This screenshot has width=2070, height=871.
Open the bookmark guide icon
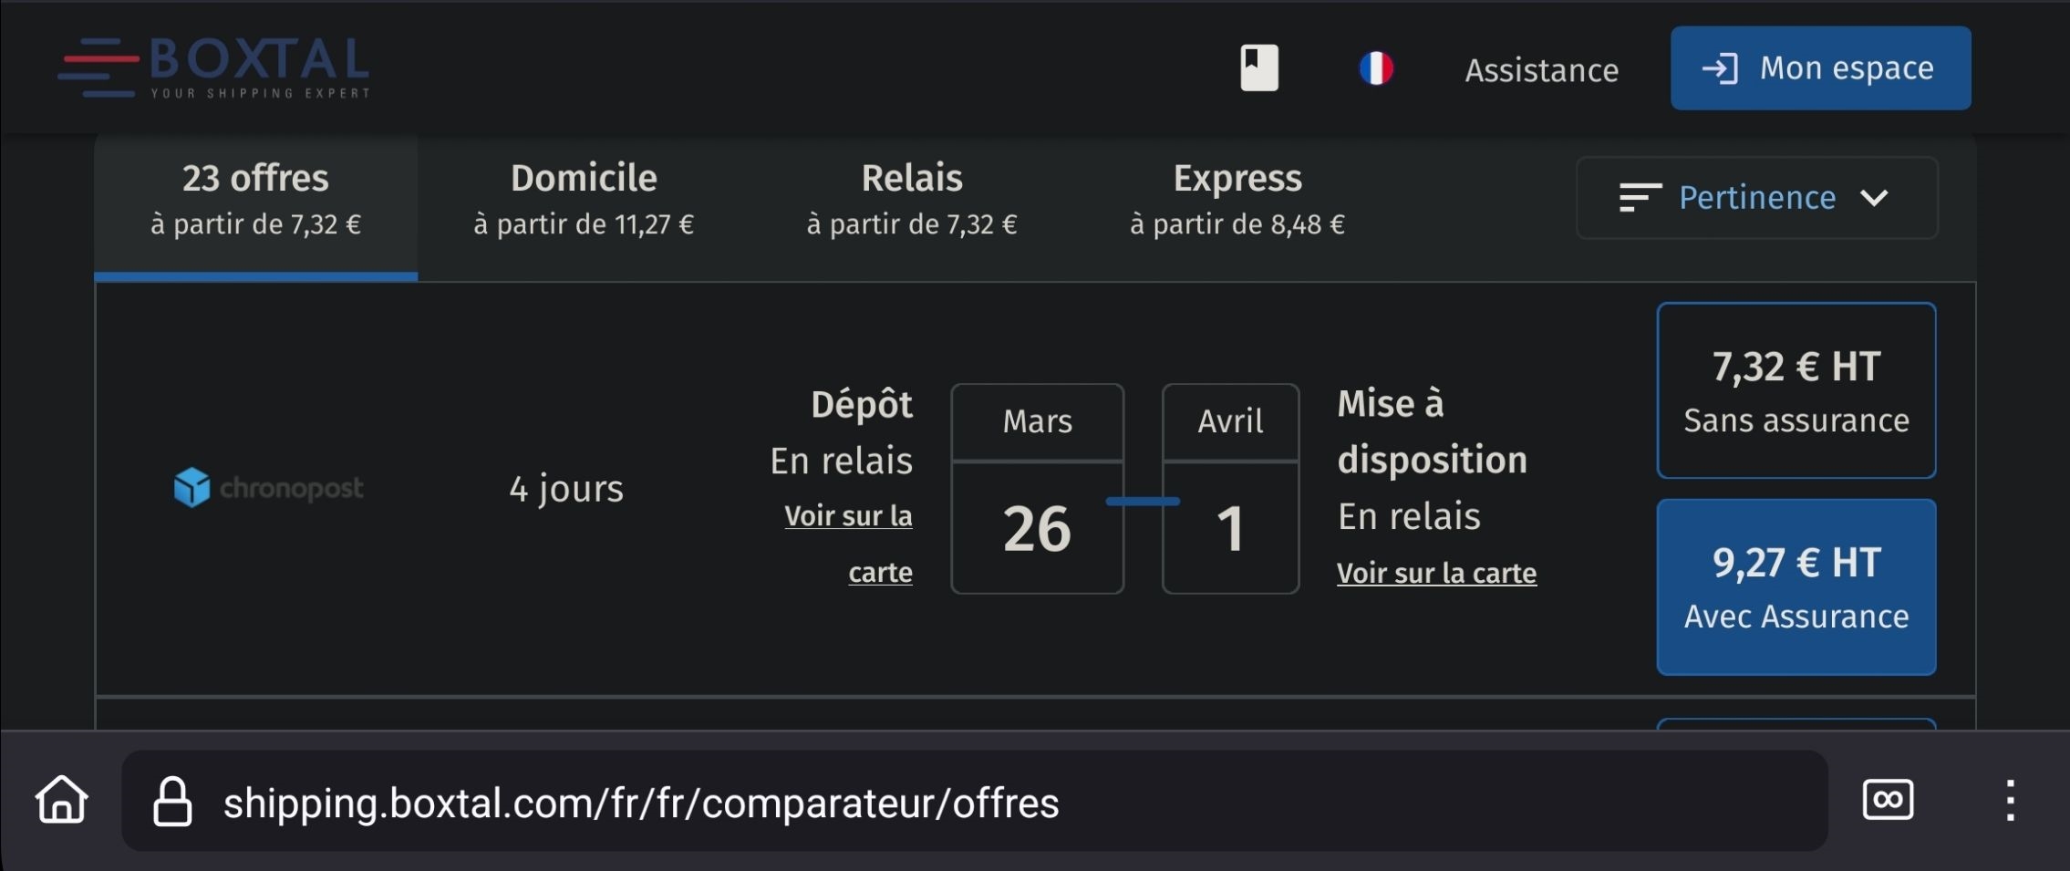pos(1258,68)
